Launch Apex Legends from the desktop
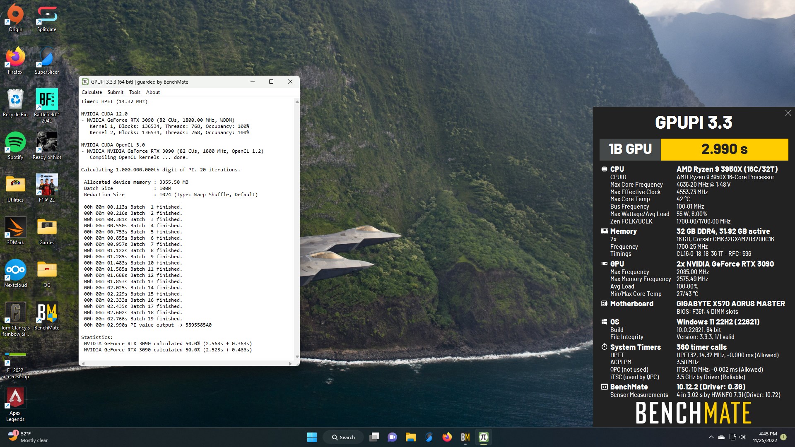Image resolution: width=795 pixels, height=447 pixels. (15, 404)
